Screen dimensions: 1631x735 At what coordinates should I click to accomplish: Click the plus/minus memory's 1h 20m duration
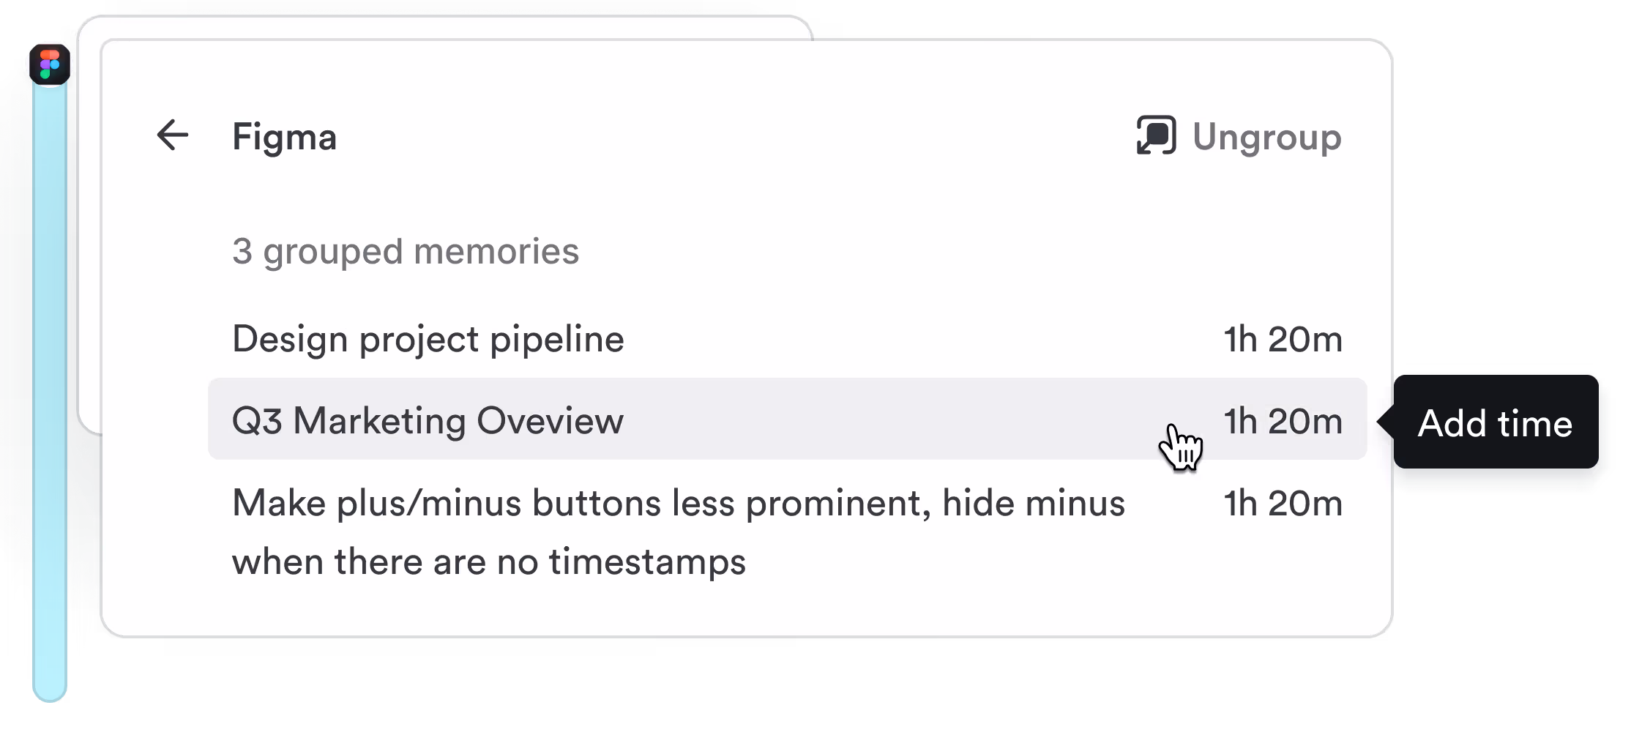[1283, 504]
